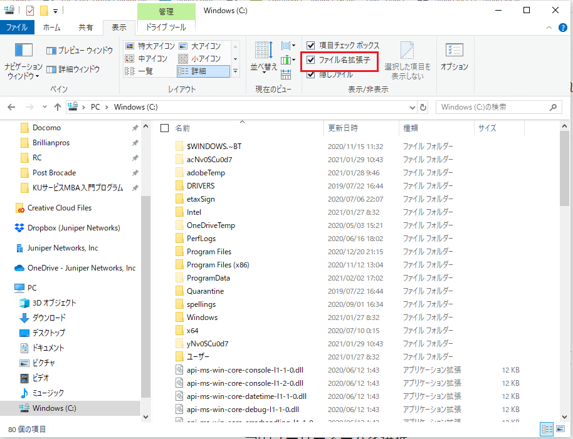The height and width of the screenshot is (439, 573).
Task: Select Large icons (大アイコン) layout
Action: [200, 46]
